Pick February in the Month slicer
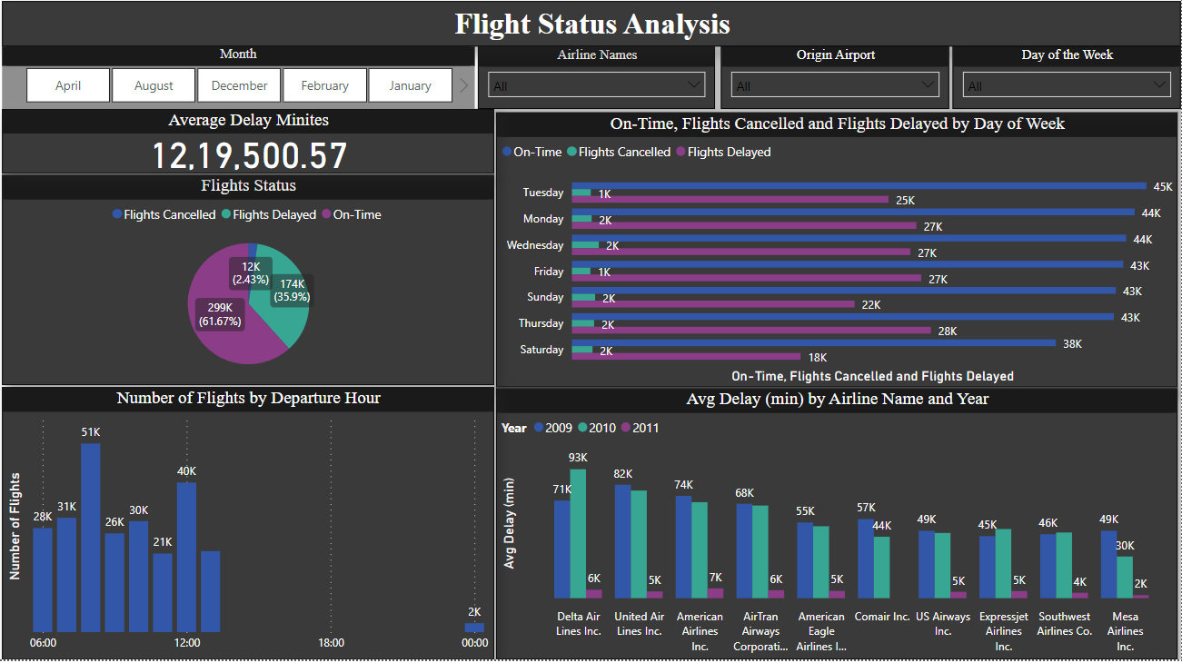Viewport: 1182px width, 663px height. click(x=324, y=85)
